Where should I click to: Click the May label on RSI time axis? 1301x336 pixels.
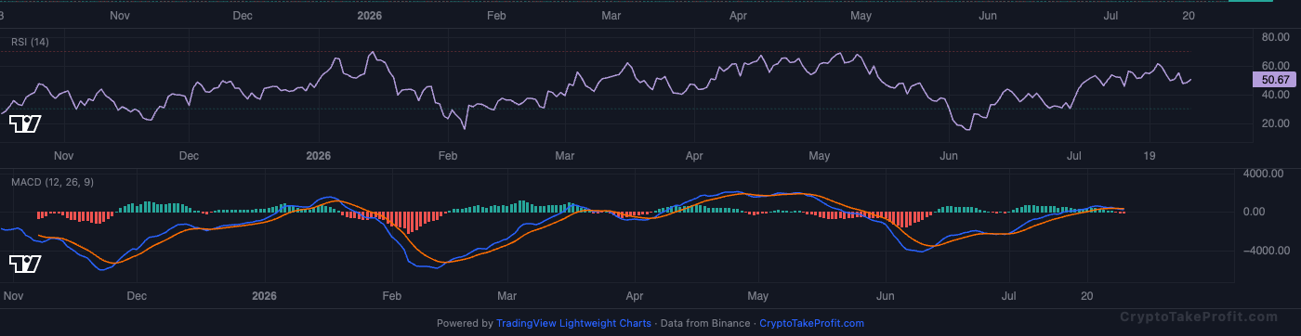point(819,156)
